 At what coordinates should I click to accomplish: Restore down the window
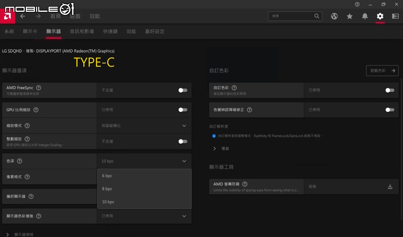pos(383,4)
